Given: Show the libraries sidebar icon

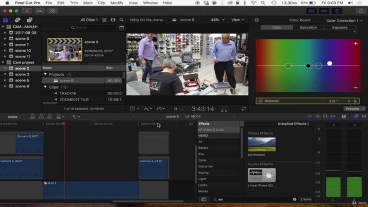Looking at the screenshot, I should click(5, 20).
